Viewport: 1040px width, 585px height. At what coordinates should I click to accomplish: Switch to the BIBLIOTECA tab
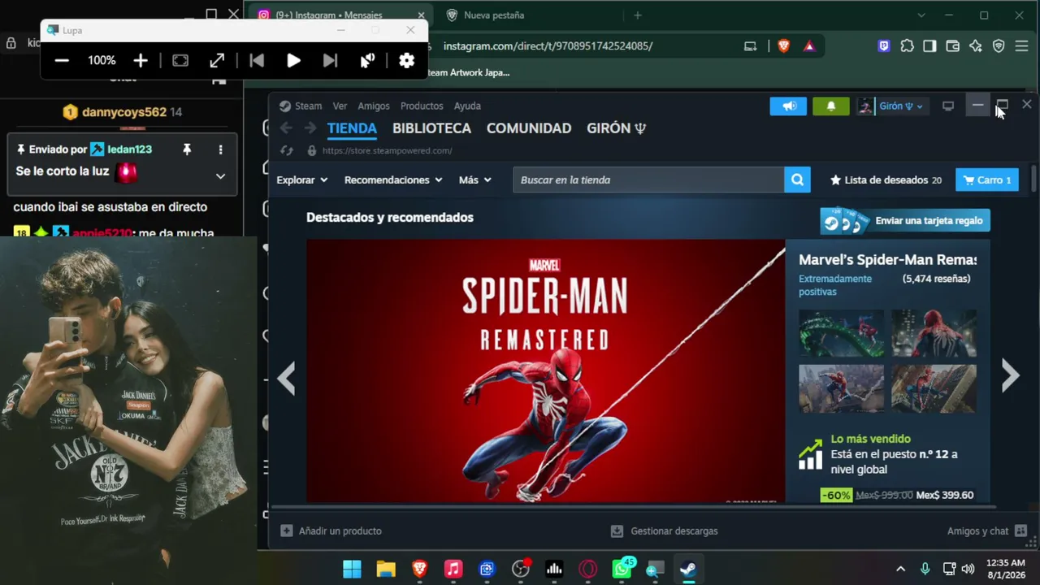(431, 128)
